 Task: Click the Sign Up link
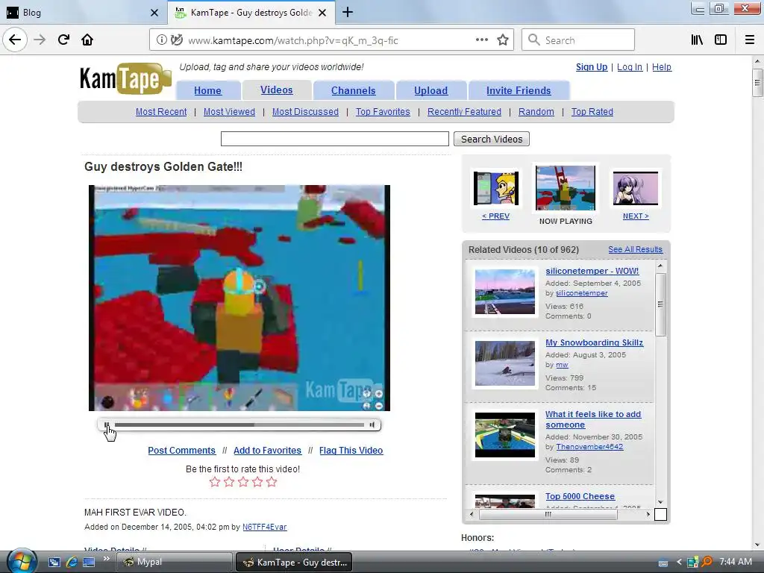(x=592, y=66)
